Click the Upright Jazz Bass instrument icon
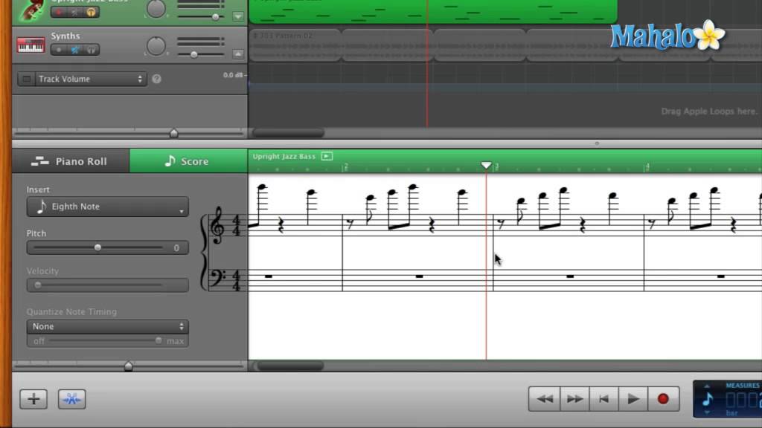Image resolution: width=762 pixels, height=428 pixels. pos(32,10)
